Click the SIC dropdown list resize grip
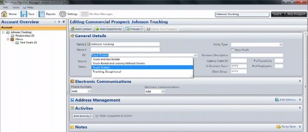The height and width of the screenshot is (132, 308). tap(192, 76)
